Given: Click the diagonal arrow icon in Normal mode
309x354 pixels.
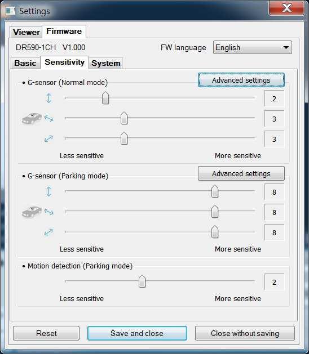Looking at the screenshot, I should click(48, 138).
